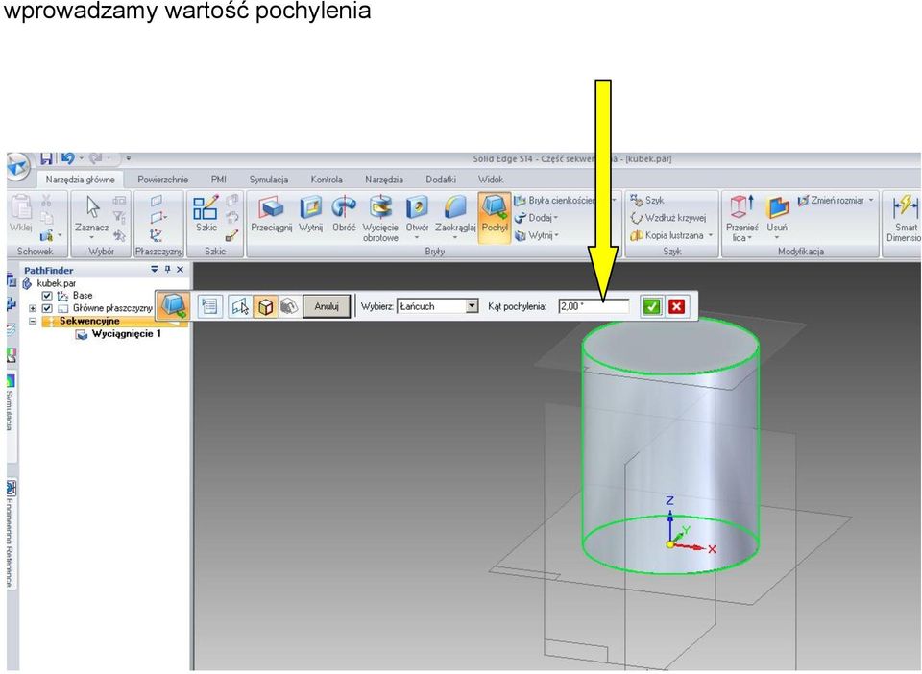The height and width of the screenshot is (674, 922).
Task: Open the quick access toolbar customize arrow
Action: [x=128, y=158]
